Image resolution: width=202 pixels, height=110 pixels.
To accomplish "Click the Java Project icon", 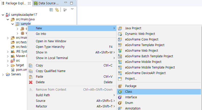I will [120, 28].
